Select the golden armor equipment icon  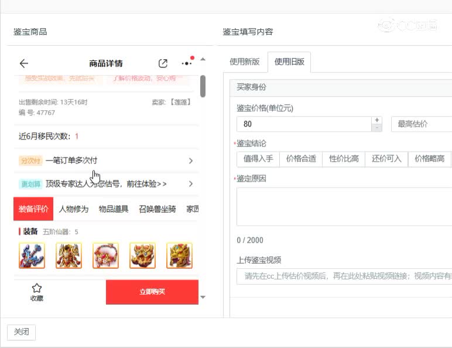point(69,255)
